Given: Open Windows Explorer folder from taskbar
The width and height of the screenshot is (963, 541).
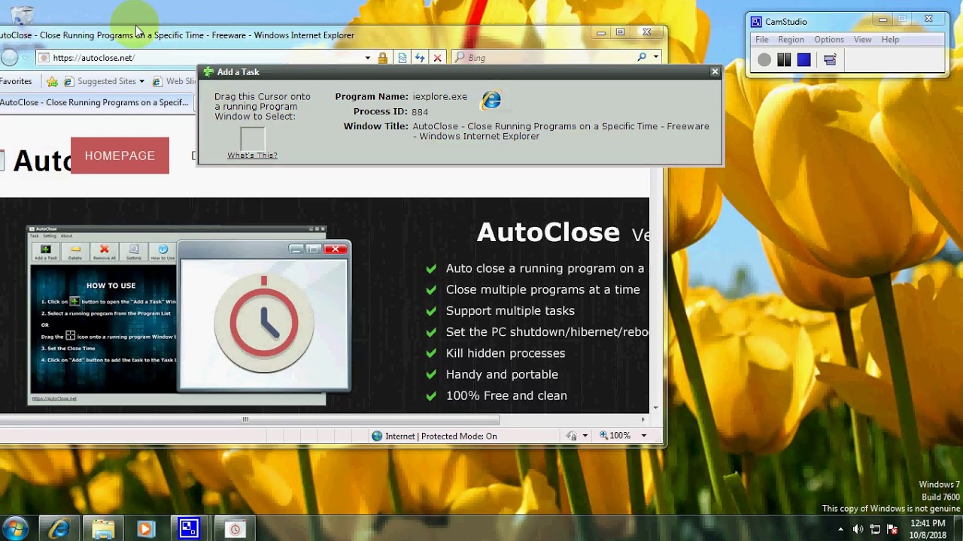Looking at the screenshot, I should coord(102,529).
